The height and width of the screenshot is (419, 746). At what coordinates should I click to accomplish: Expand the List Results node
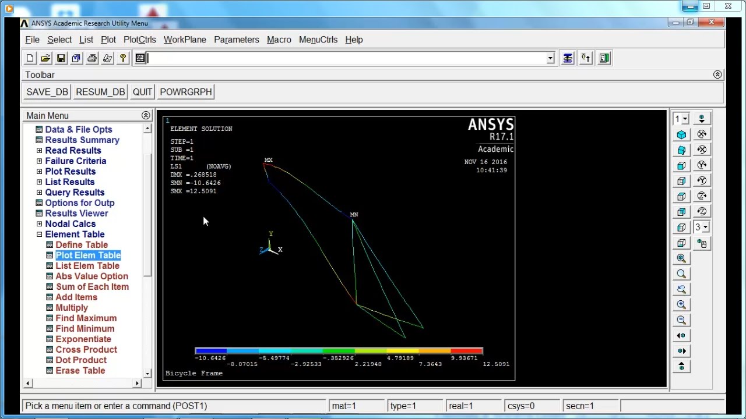[x=39, y=182]
